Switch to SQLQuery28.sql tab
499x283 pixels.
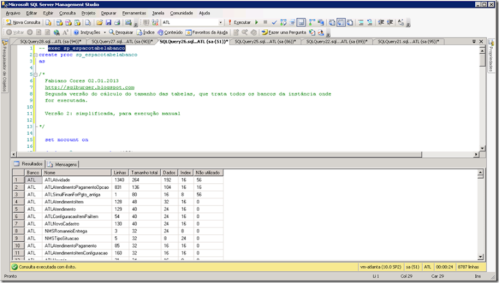51,41
